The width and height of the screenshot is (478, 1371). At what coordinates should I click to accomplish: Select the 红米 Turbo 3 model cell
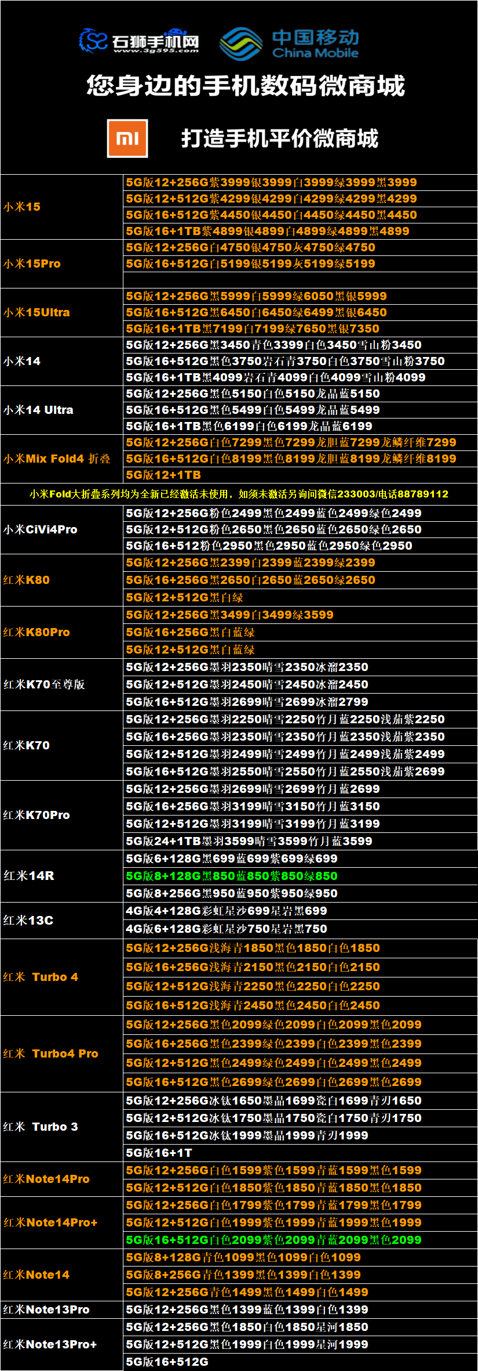click(62, 1127)
